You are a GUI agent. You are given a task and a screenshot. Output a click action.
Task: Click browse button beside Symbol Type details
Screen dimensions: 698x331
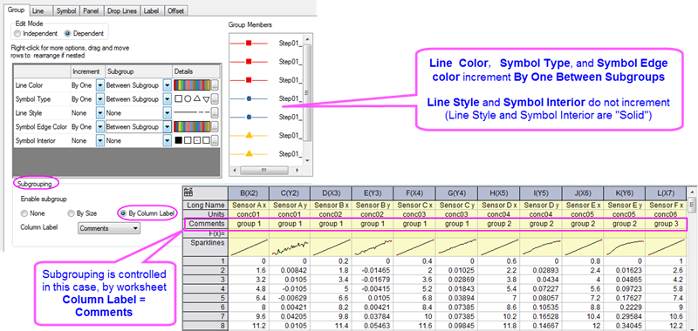click(214, 98)
